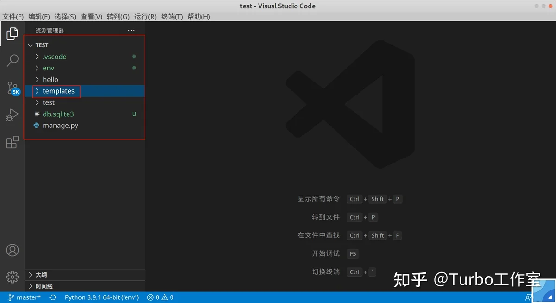Click the F5 key label

coord(353,253)
